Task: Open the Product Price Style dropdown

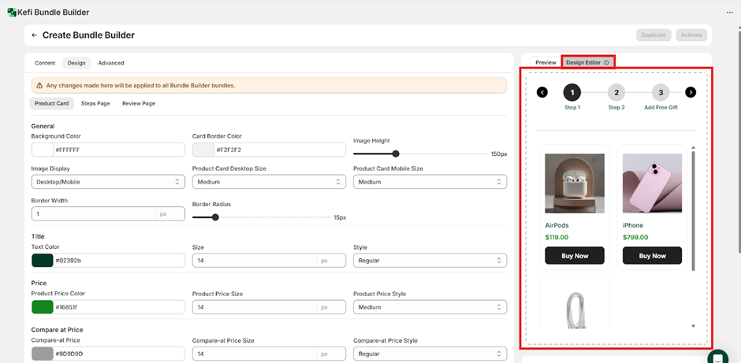Action: click(x=430, y=307)
